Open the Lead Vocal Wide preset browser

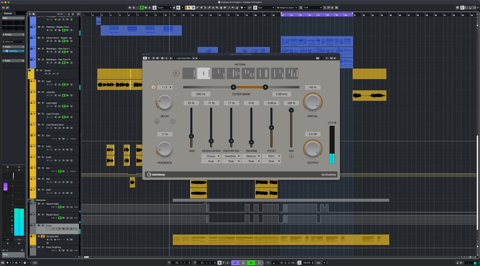tap(184, 58)
